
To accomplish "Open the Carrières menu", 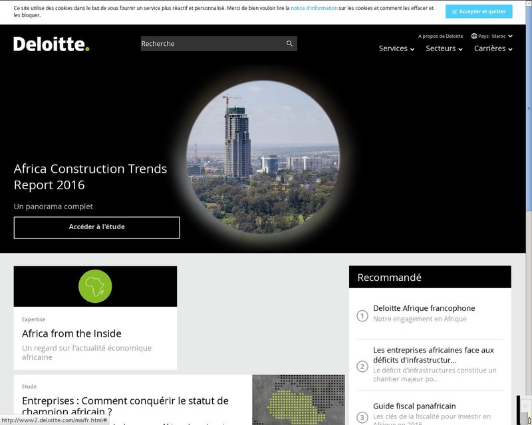I will [493, 48].
